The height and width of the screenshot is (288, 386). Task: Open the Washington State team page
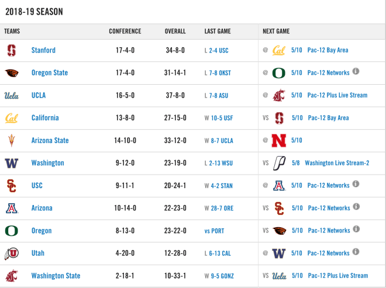pos(56,276)
